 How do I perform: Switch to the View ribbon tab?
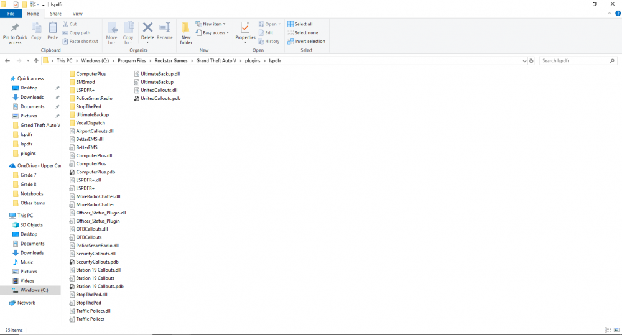click(77, 14)
